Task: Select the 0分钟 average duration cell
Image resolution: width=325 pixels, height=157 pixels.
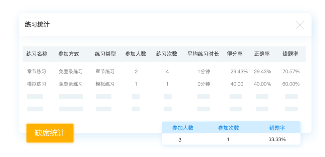Action: tap(204, 84)
